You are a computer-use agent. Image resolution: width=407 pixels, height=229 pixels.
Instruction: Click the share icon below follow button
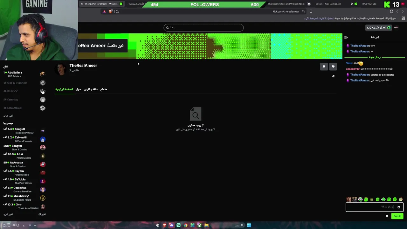(x=333, y=76)
